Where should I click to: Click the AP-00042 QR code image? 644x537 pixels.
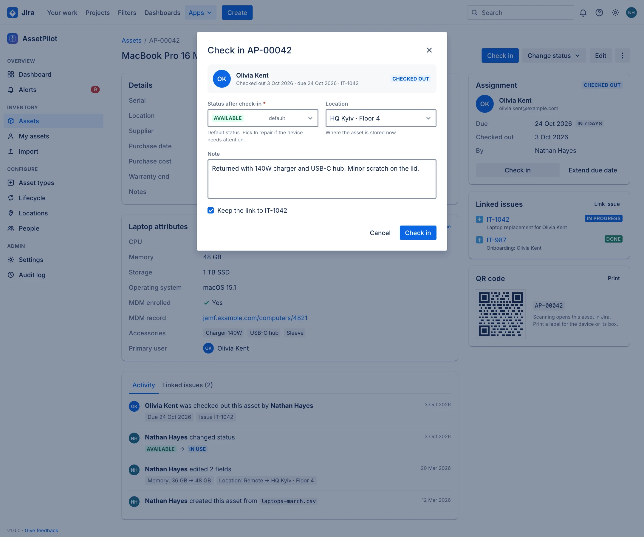(501, 314)
